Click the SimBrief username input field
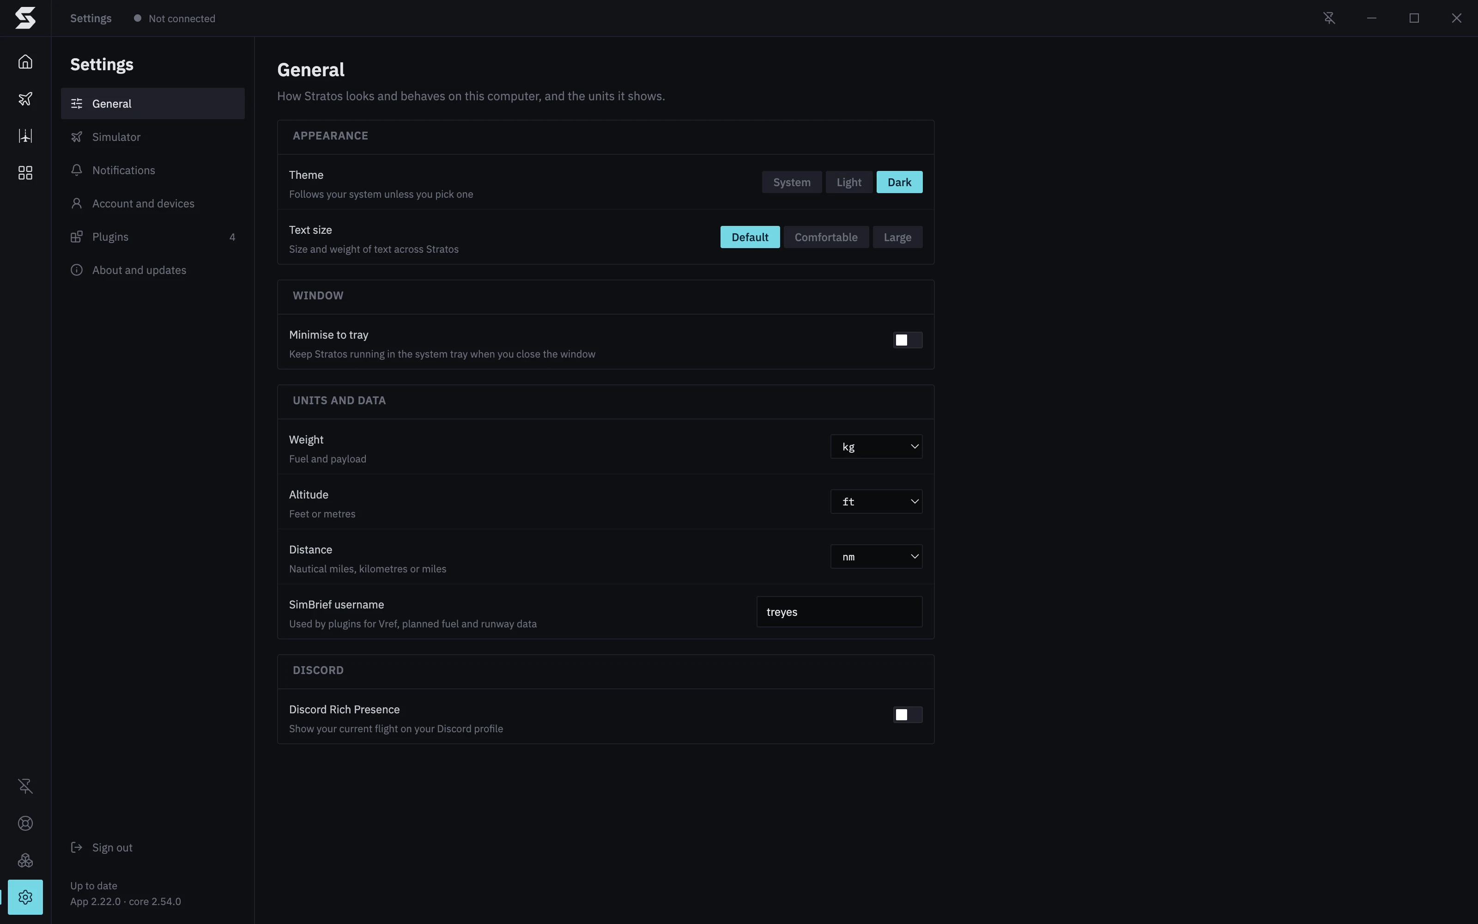Viewport: 1478px width, 924px height. click(x=839, y=612)
